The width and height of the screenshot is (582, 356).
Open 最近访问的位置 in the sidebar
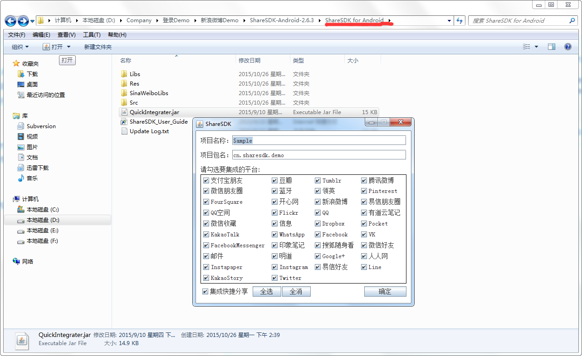[41, 95]
